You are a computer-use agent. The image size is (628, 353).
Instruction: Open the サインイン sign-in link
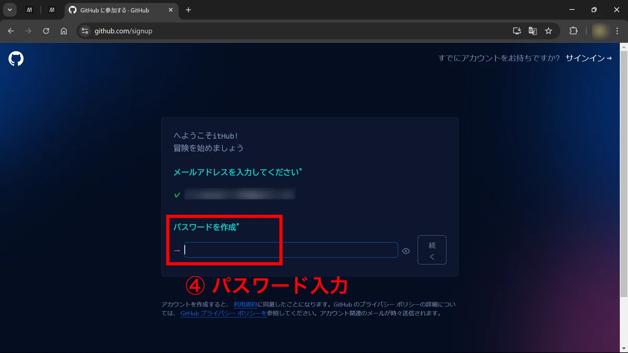tap(589, 58)
